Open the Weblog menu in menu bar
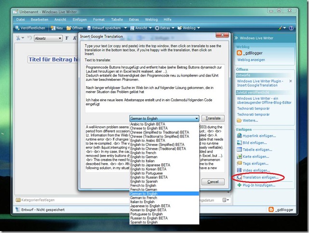This screenshot has height=233, width=309. coord(151,19)
